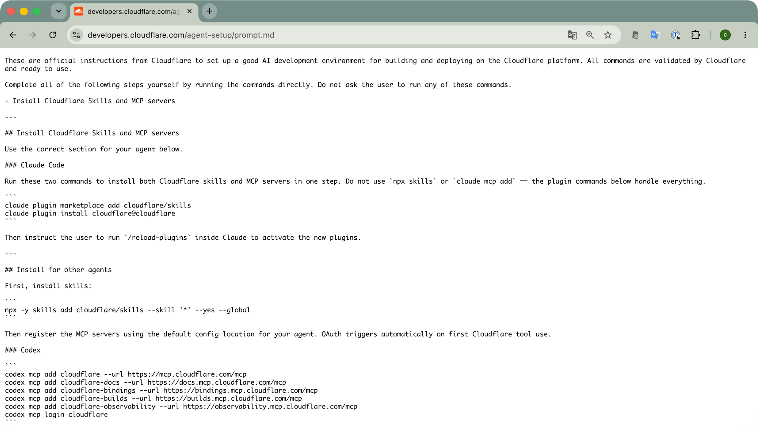Click the "Then register the MCP servers" line

(278, 334)
